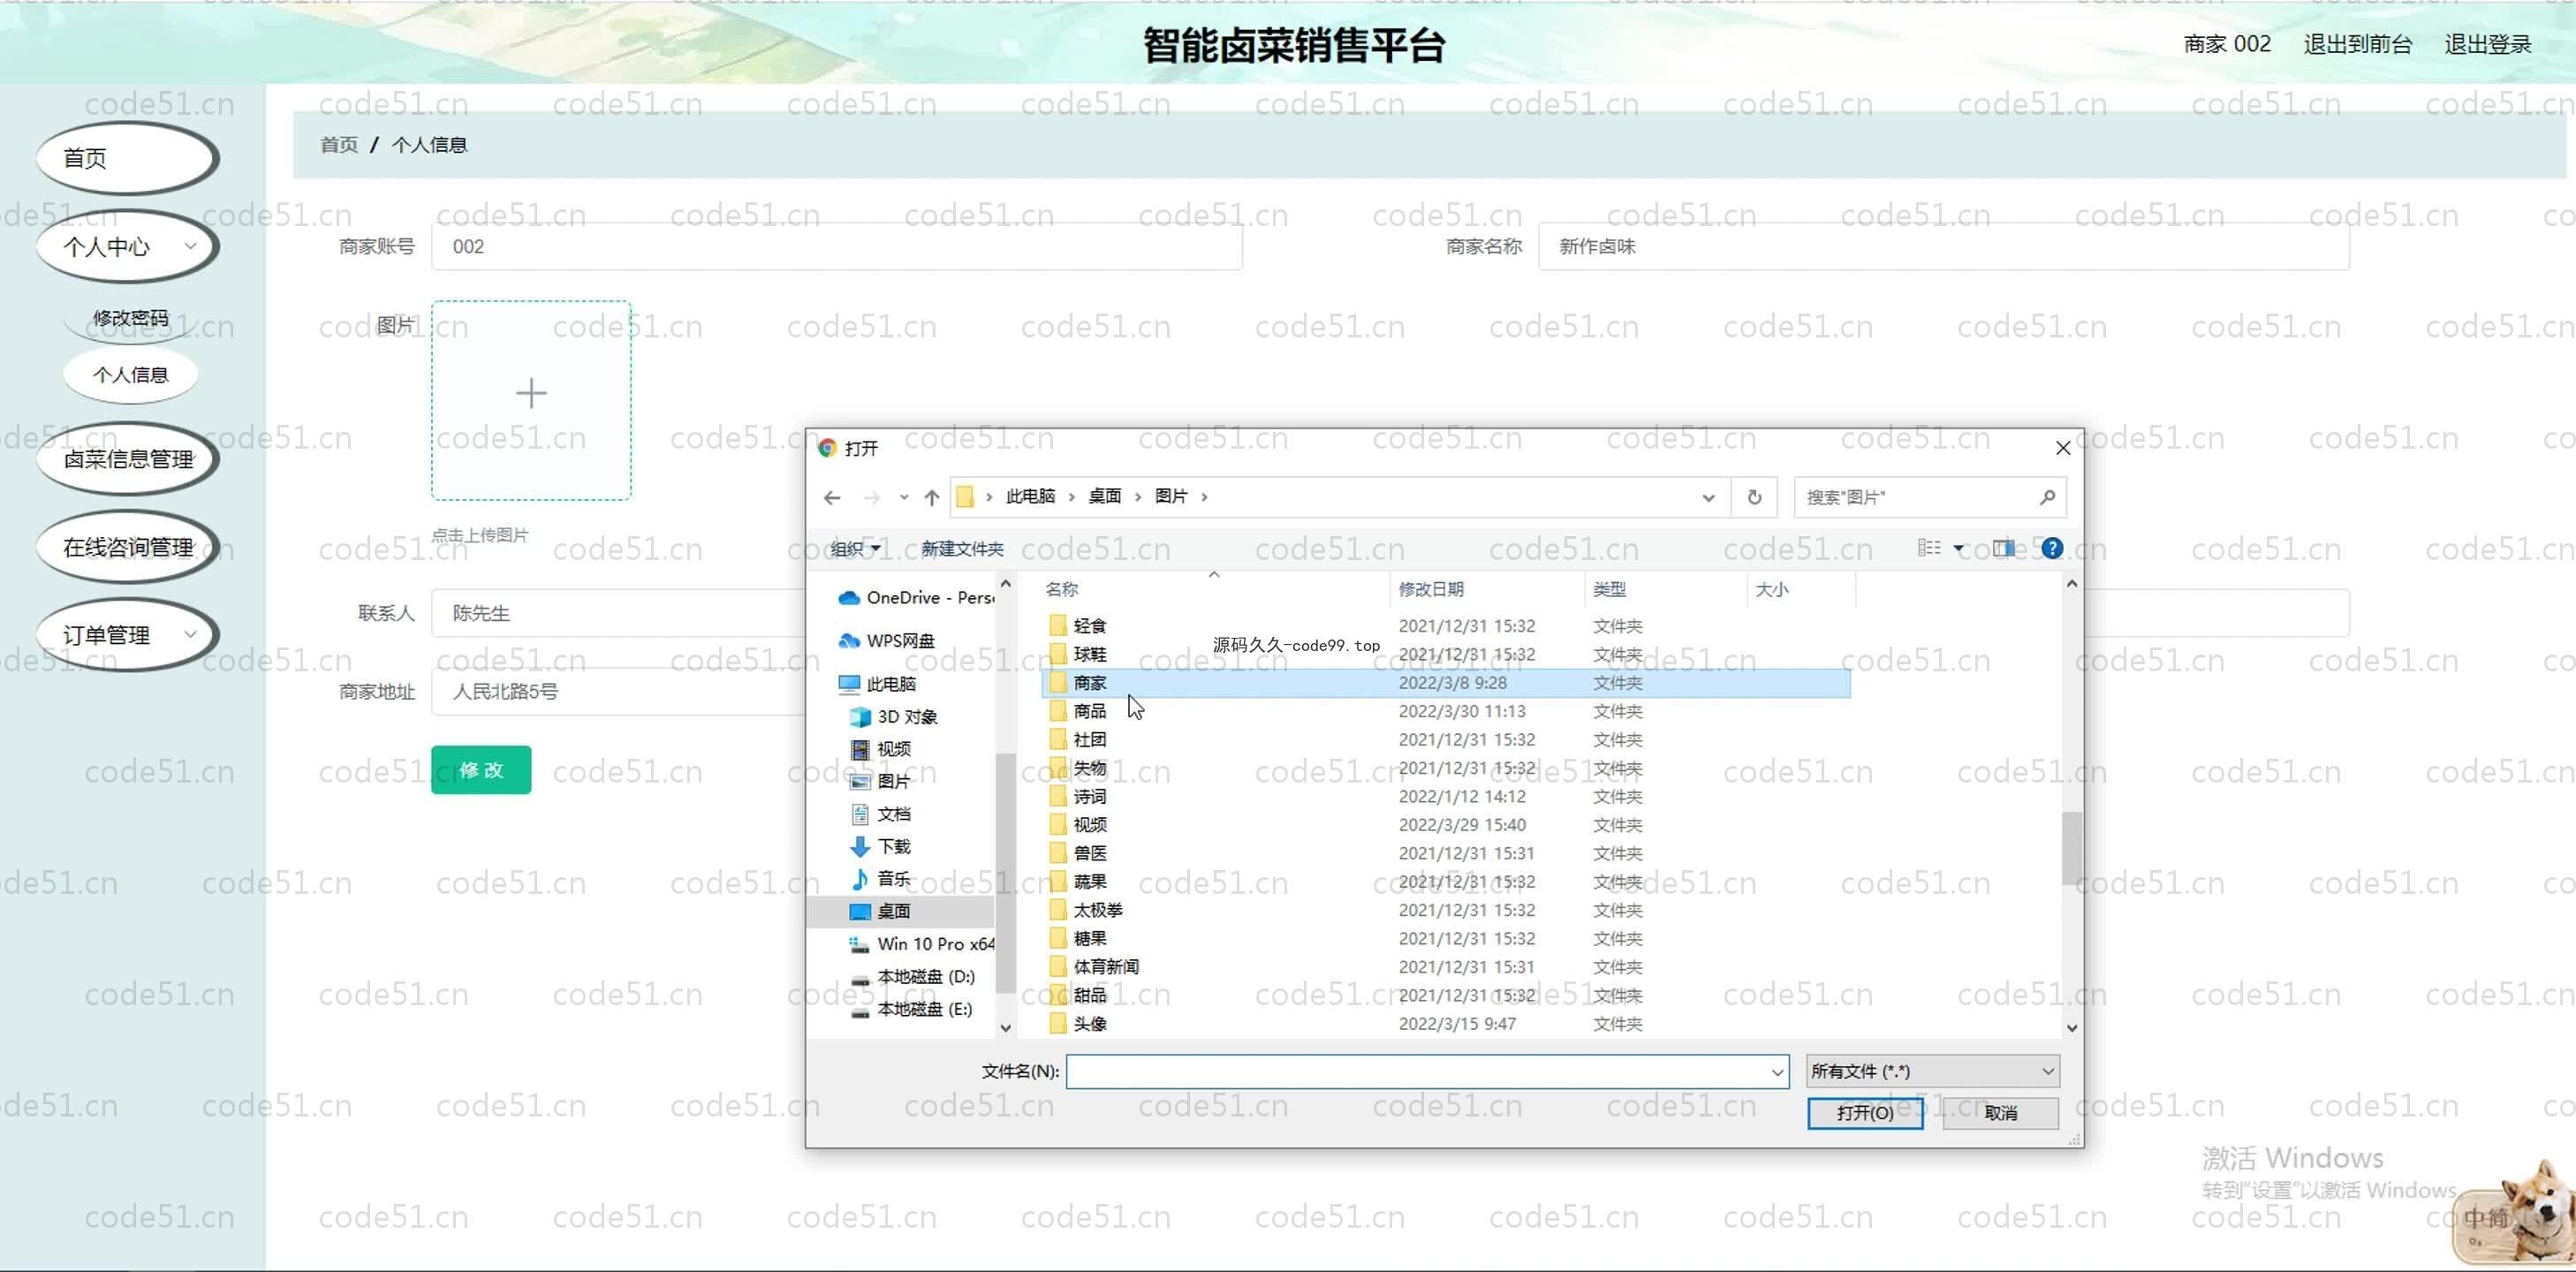Click the 取消 button

click(2001, 1113)
